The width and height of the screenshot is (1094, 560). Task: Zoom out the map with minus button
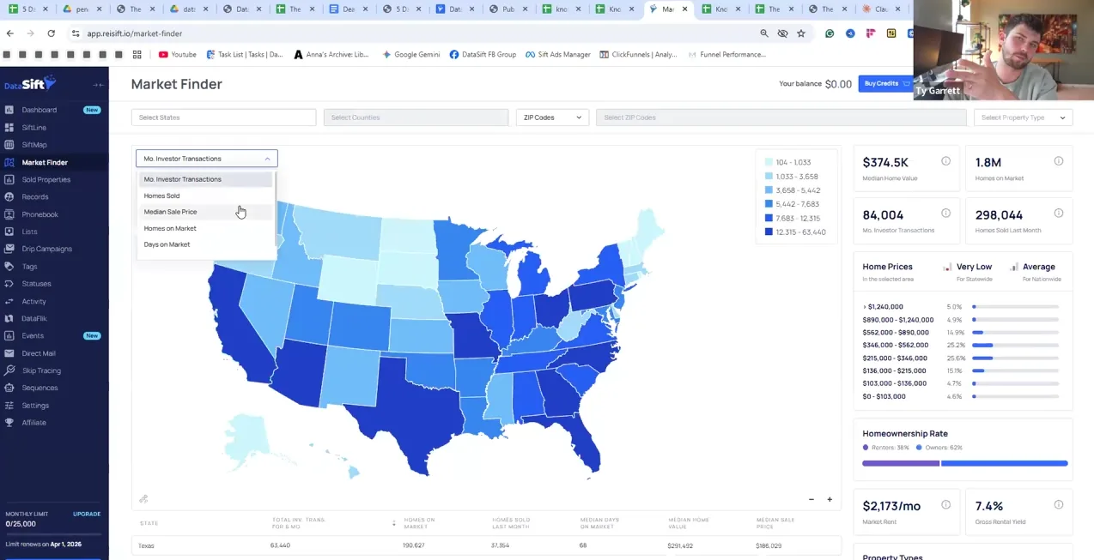(811, 499)
